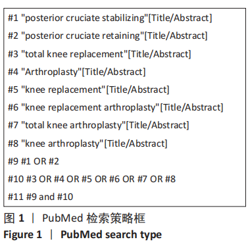The width and height of the screenshot is (248, 248).
Task: Click the [Title/Abstract] tag on line #6
Action: 191,107
